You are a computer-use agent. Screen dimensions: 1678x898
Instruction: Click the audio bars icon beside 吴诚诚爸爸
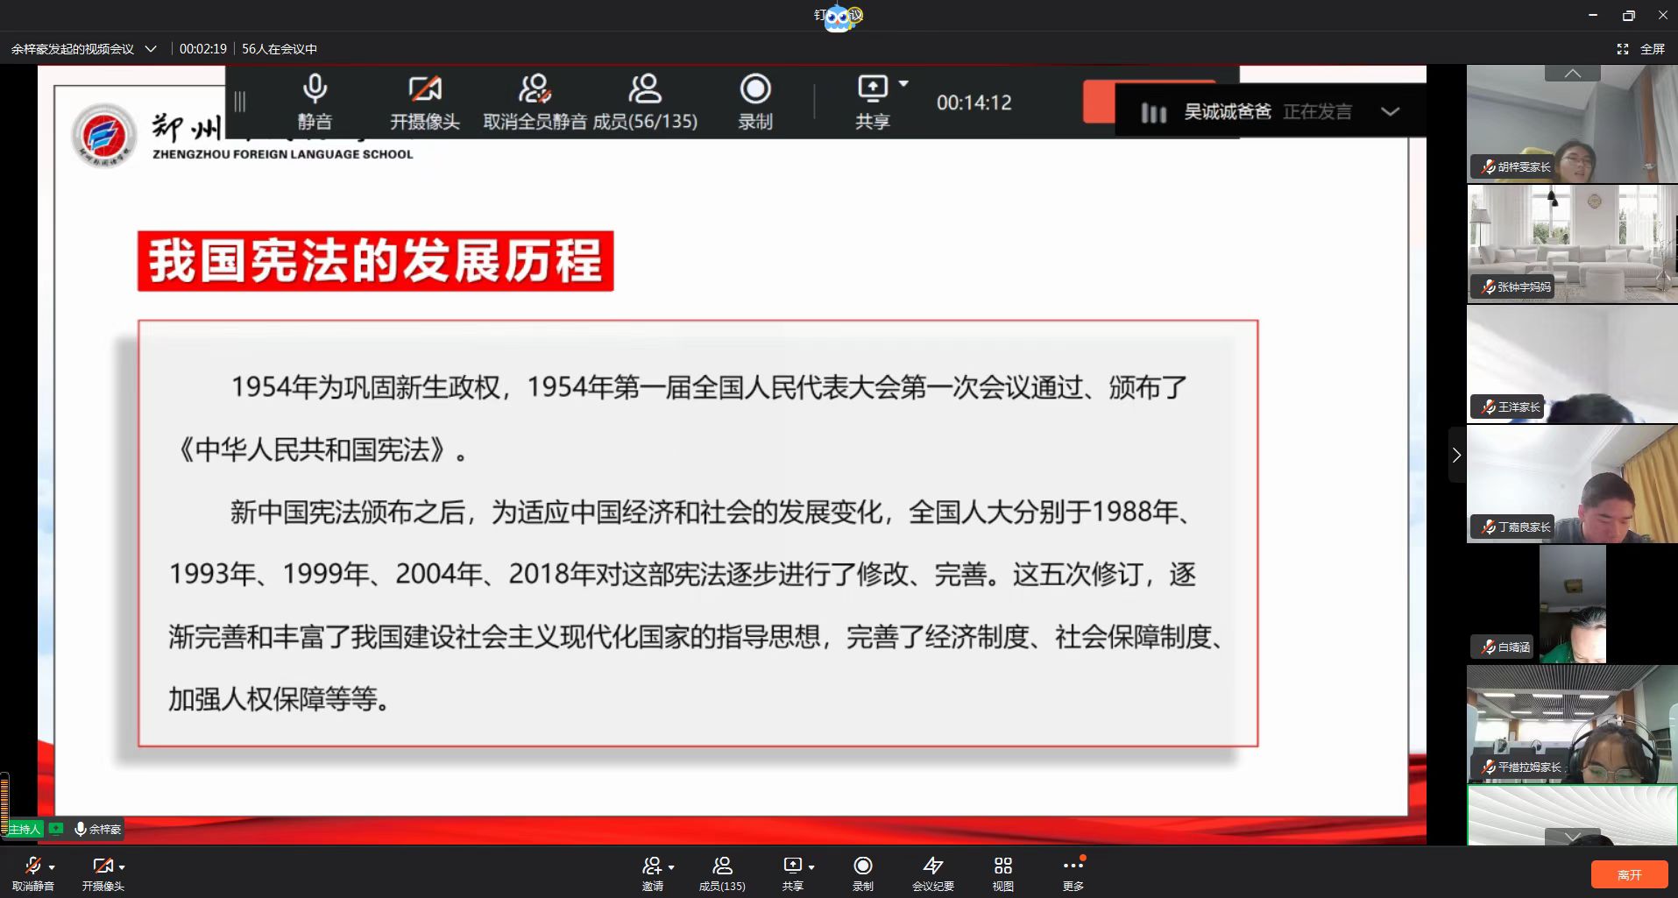[1153, 112]
